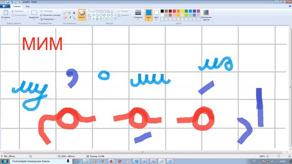Pick the Oval shape in the top row of the gallery
The height and width of the screenshot is (164, 292).
pos(97,11)
